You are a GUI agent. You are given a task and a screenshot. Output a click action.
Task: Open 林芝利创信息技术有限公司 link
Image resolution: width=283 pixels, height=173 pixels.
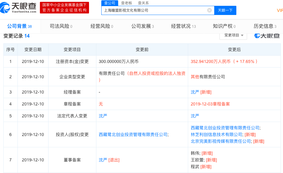tap(216, 134)
